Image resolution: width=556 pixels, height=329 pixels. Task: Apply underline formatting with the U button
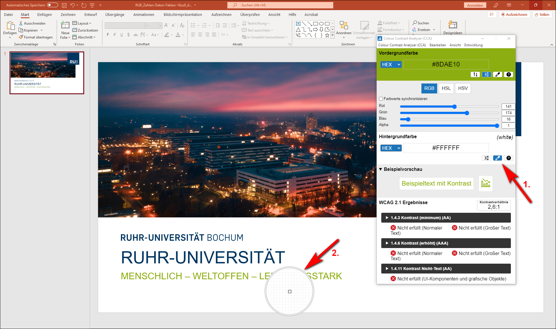pos(121,35)
